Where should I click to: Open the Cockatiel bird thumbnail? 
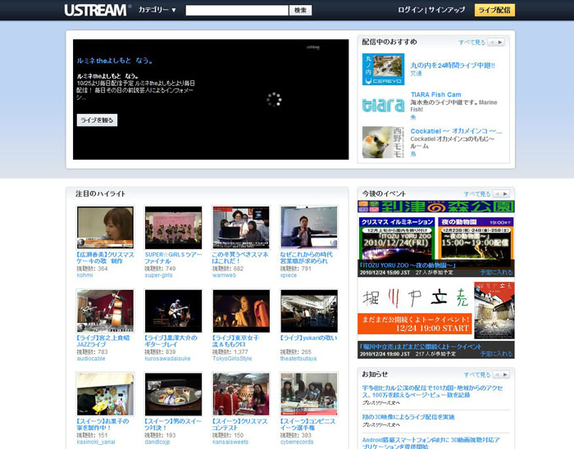point(383,143)
